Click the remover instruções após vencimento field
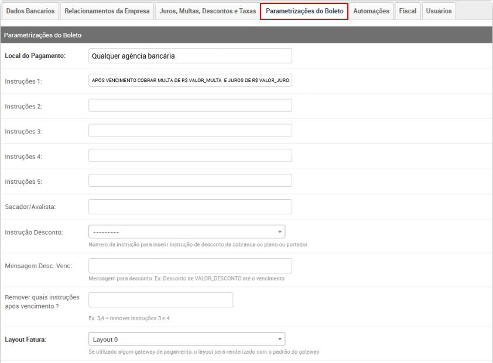This screenshot has width=493, height=363. coord(160,300)
